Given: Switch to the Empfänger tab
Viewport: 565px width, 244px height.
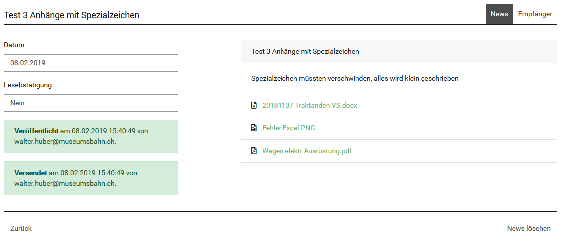Looking at the screenshot, I should (535, 14).
